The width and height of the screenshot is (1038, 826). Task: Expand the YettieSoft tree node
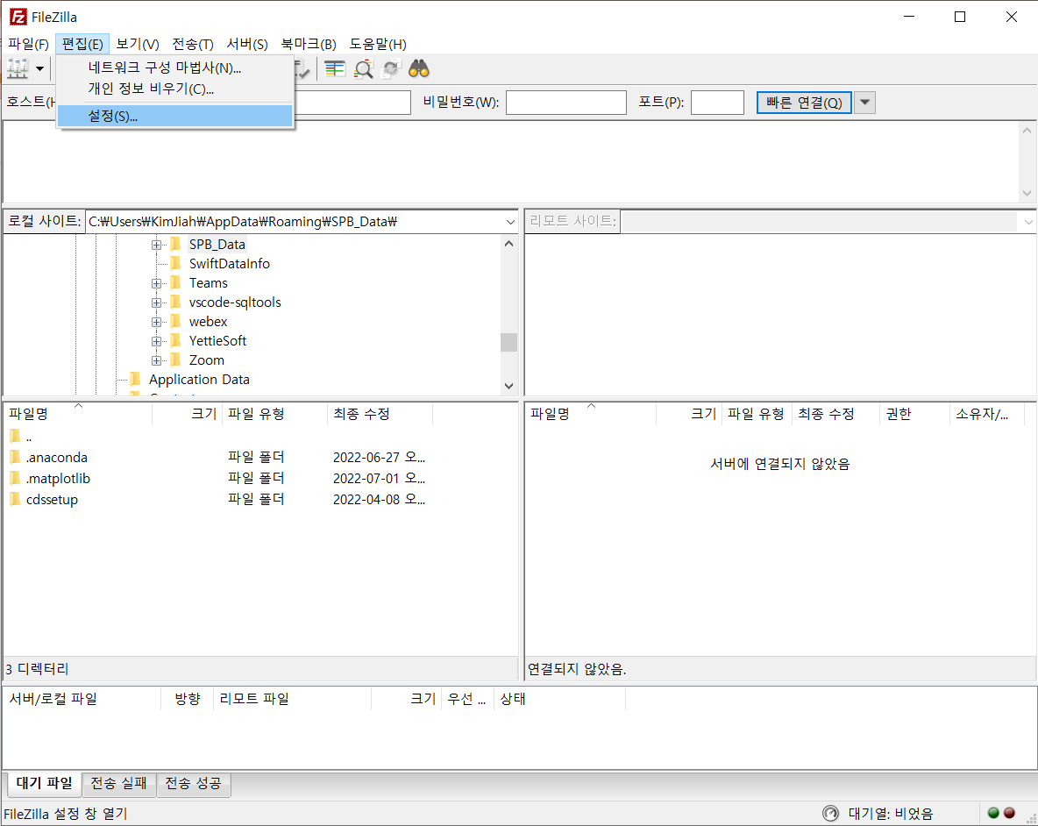tap(156, 341)
